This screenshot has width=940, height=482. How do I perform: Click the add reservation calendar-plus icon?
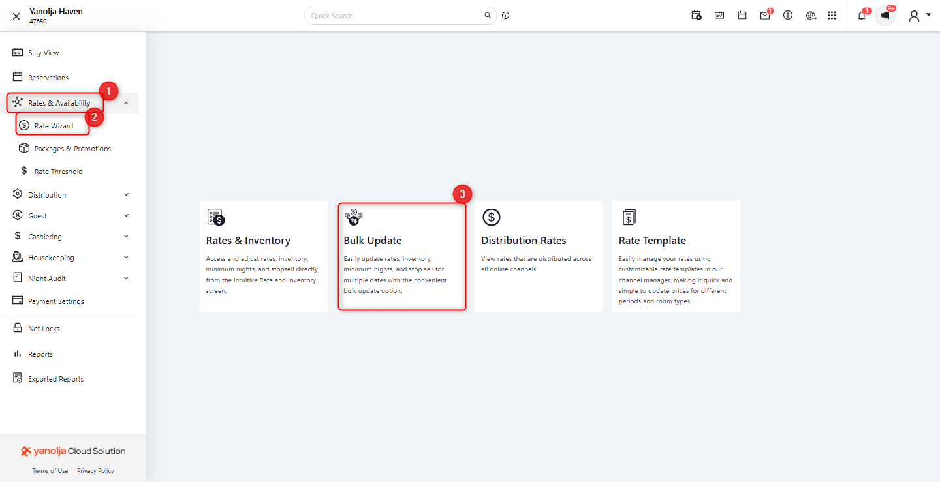(x=697, y=15)
